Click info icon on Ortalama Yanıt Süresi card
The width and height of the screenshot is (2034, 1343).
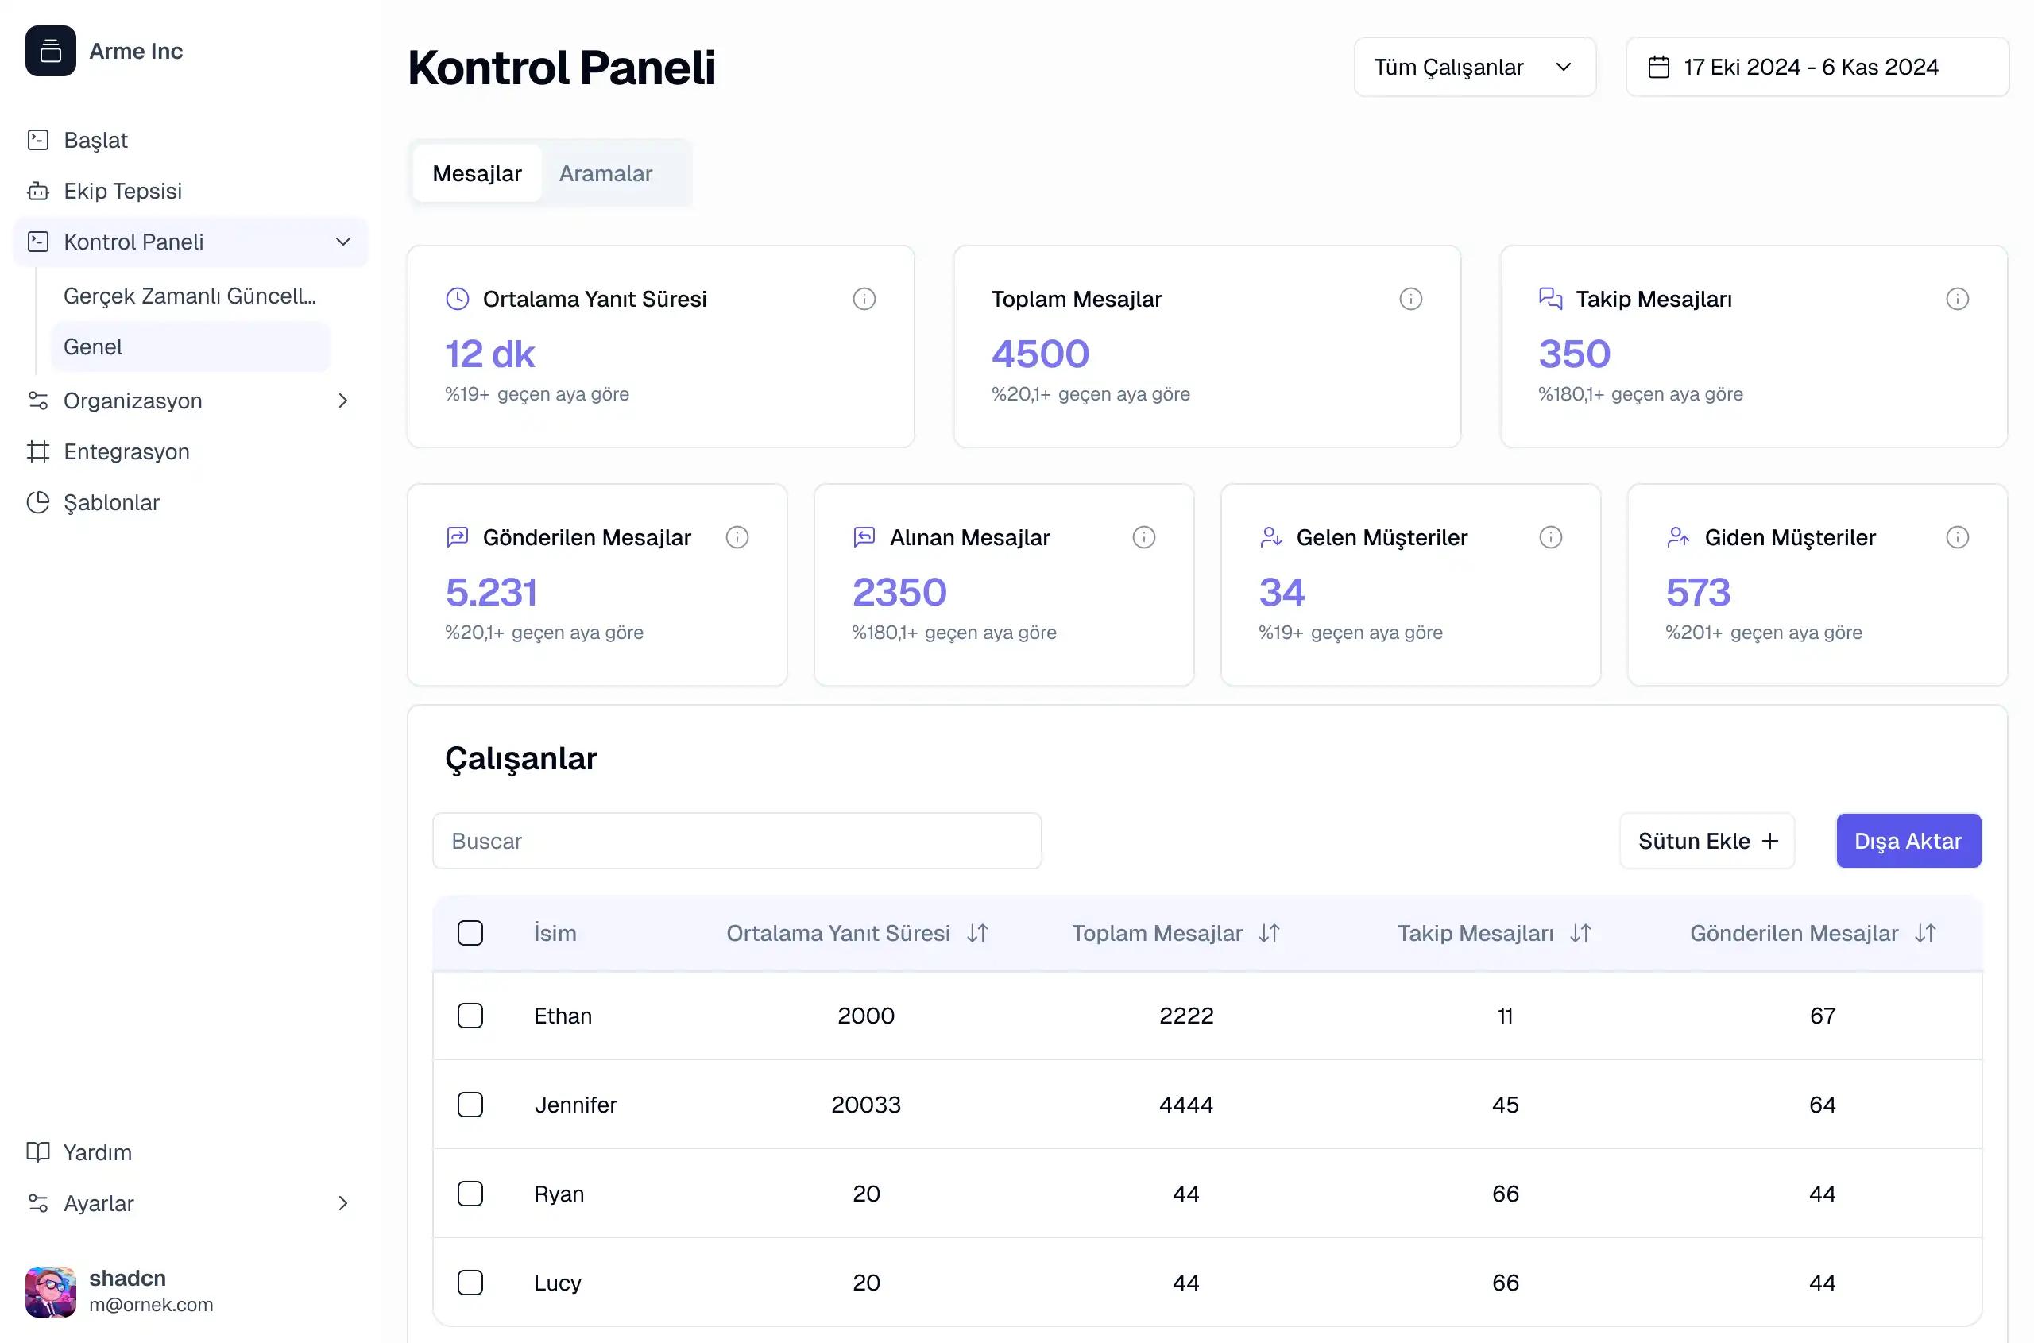point(864,299)
